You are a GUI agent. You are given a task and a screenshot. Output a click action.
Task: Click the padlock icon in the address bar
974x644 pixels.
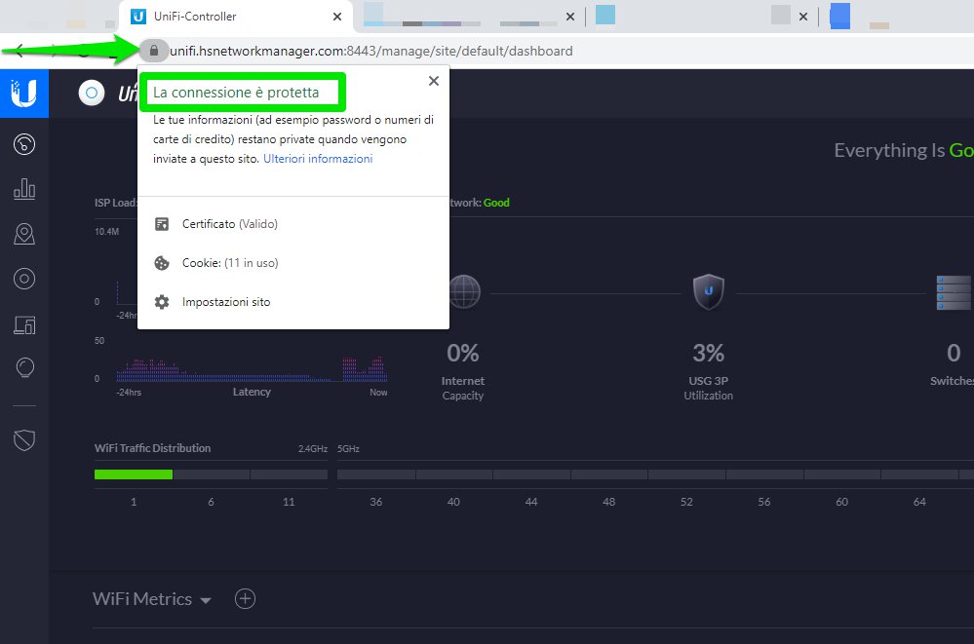(x=154, y=51)
